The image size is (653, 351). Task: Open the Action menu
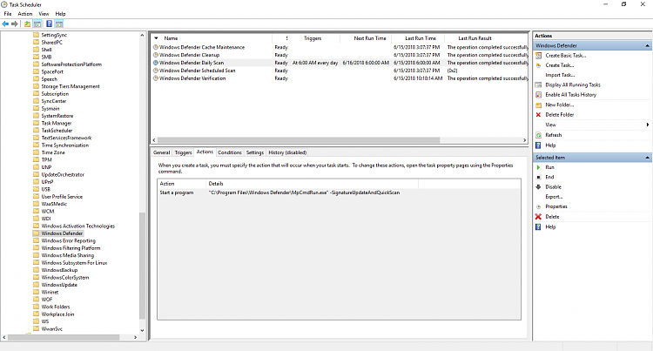click(25, 14)
